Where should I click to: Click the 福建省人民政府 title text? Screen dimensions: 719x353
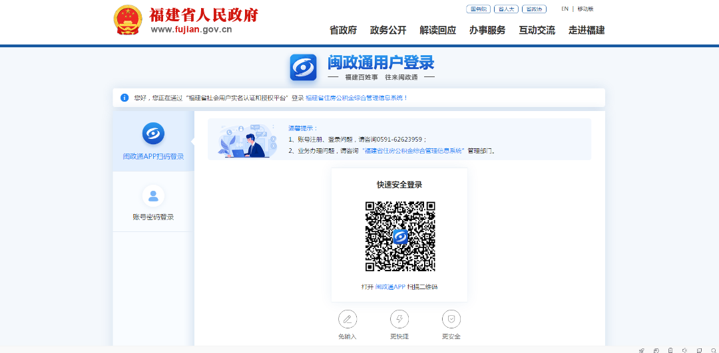[203, 15]
